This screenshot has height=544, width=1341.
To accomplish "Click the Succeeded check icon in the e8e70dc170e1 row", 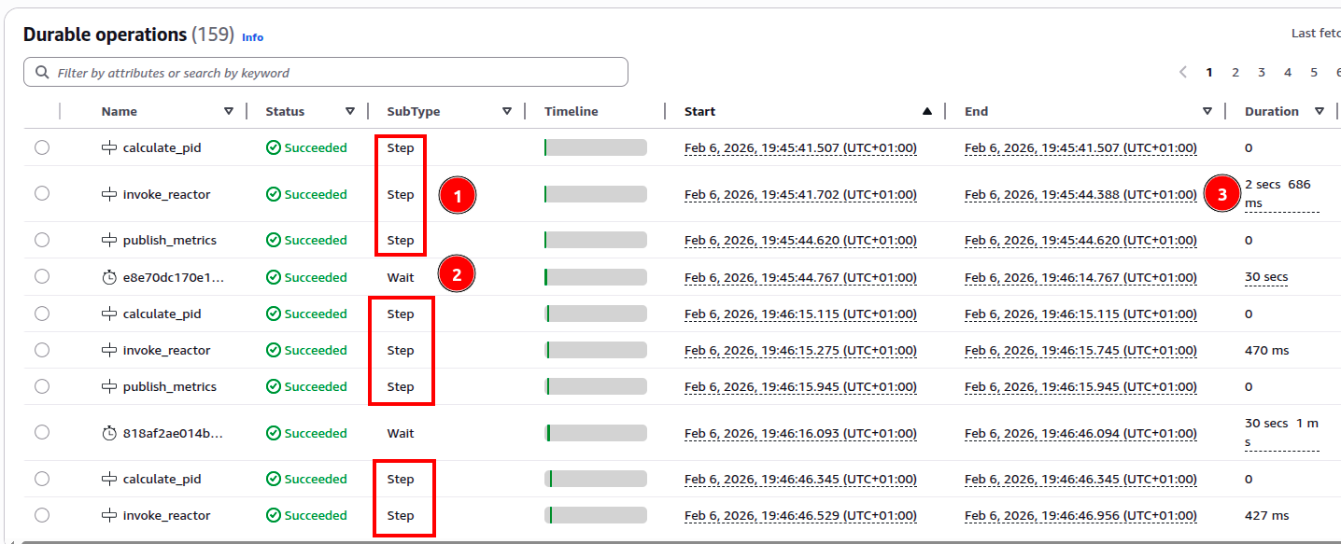I will coord(273,277).
